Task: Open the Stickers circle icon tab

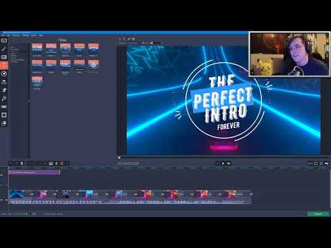Action: pyautogui.click(x=4, y=74)
